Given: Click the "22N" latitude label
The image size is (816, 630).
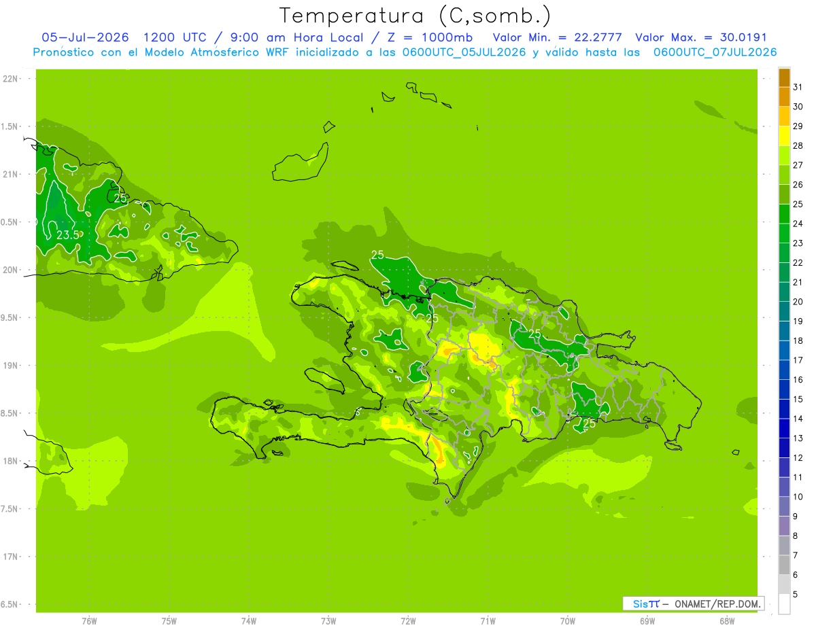Looking at the screenshot, I should pos(12,79).
